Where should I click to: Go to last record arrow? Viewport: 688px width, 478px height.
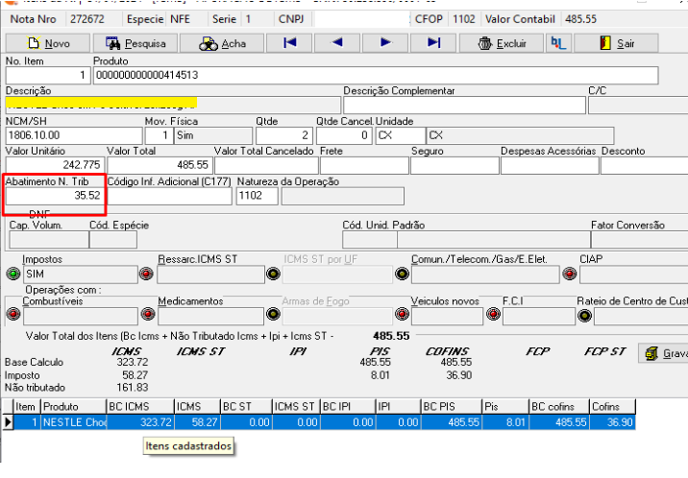tap(433, 43)
